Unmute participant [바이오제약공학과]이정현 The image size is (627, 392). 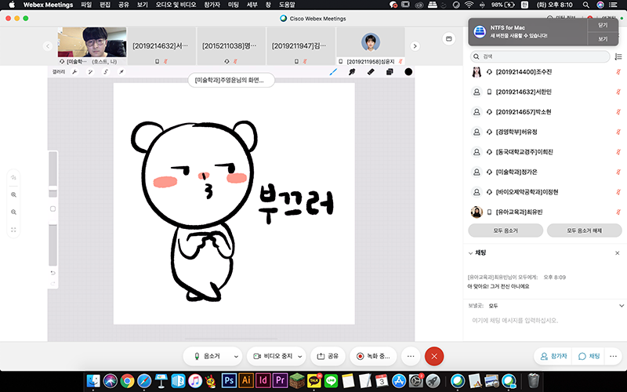[x=618, y=192]
